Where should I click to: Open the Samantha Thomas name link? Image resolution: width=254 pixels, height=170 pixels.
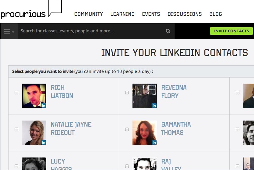(176, 128)
